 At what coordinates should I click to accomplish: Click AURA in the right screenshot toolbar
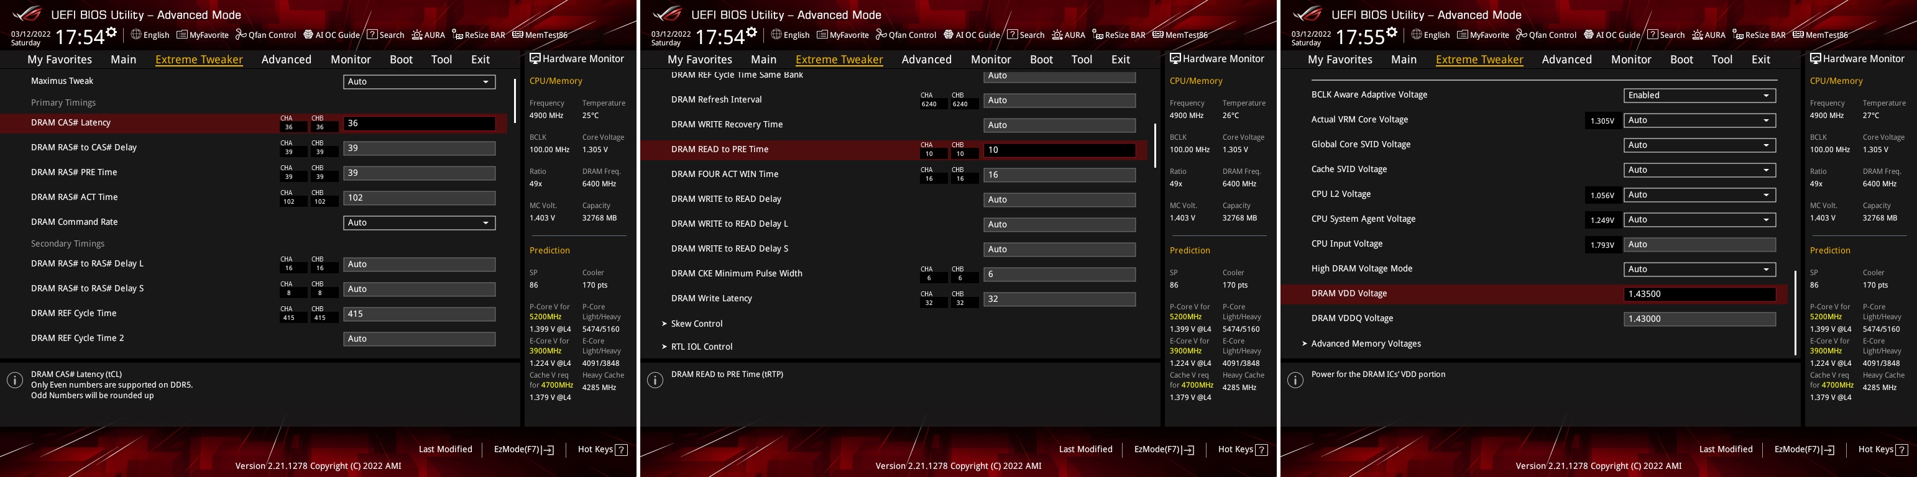[x=1709, y=35]
